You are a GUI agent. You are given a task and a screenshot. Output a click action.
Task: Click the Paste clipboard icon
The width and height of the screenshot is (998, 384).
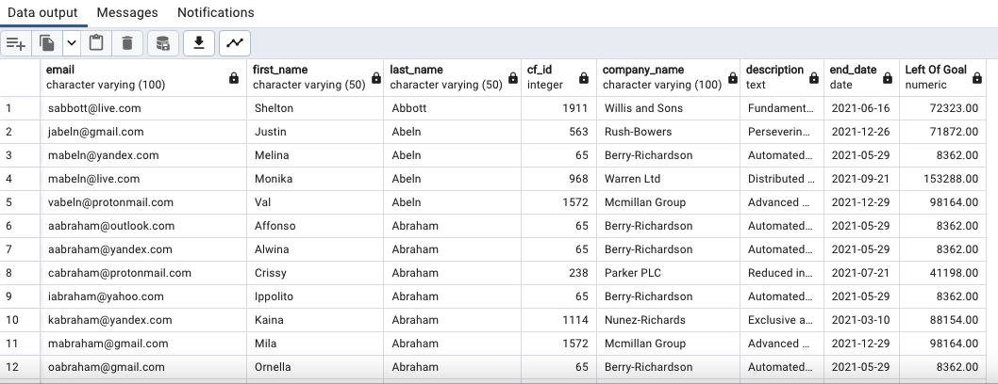[x=96, y=43]
